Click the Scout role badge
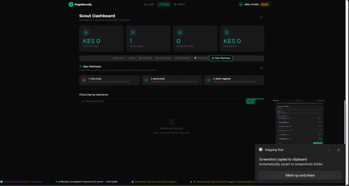 click(x=265, y=4)
